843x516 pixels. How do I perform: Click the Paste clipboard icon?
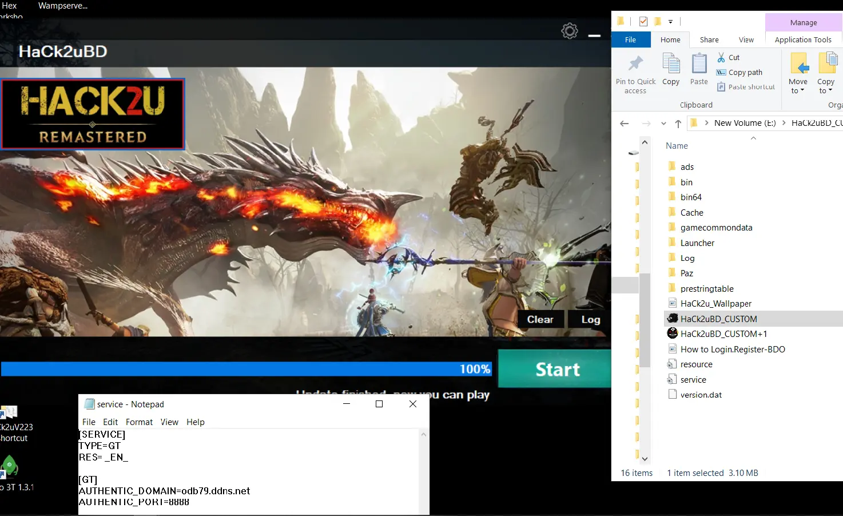point(699,63)
